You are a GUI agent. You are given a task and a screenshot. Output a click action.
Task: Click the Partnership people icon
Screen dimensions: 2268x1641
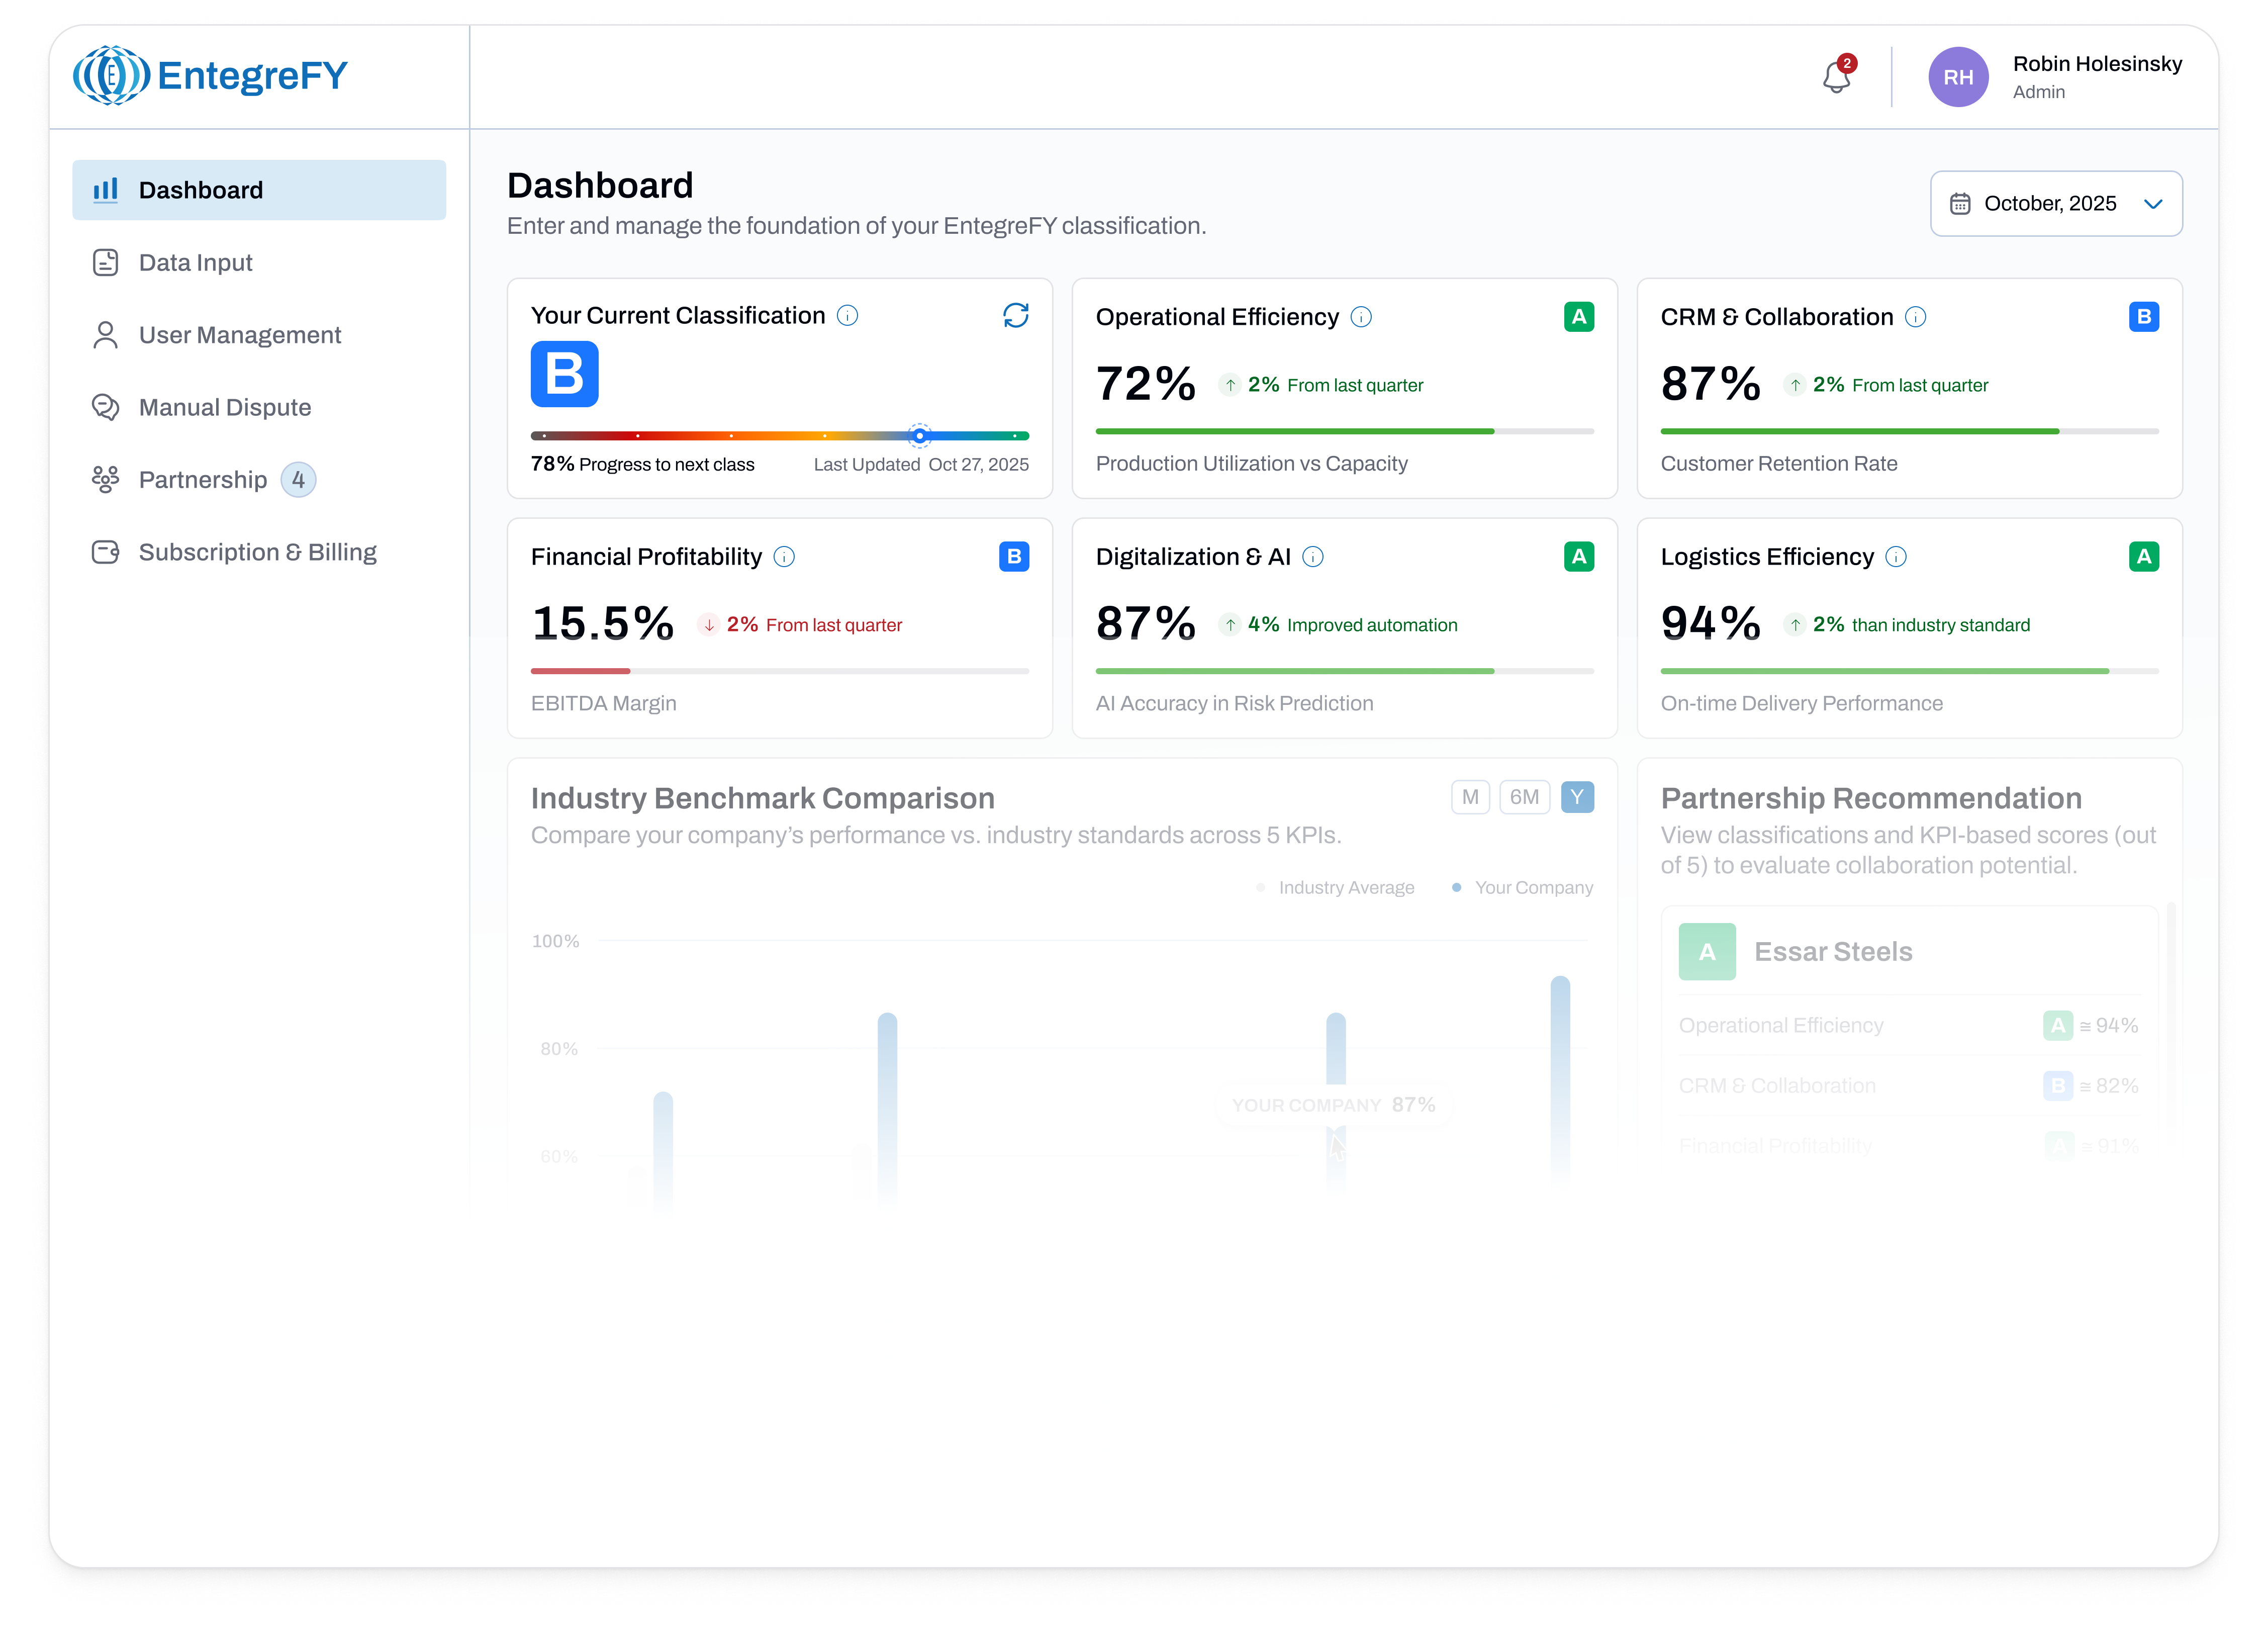(x=105, y=480)
